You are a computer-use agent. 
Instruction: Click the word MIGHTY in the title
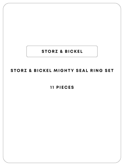tap(64, 71)
